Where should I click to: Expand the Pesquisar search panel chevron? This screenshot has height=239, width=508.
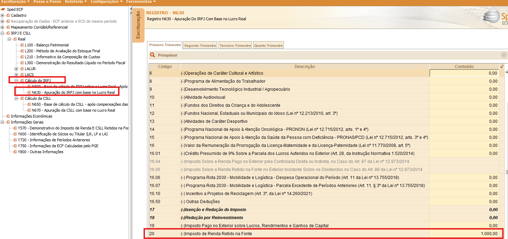click(504, 55)
